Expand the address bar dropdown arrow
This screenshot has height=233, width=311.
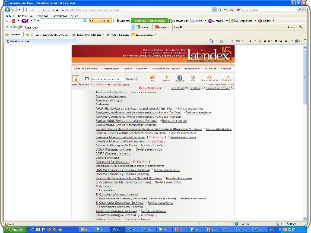click(213, 9)
